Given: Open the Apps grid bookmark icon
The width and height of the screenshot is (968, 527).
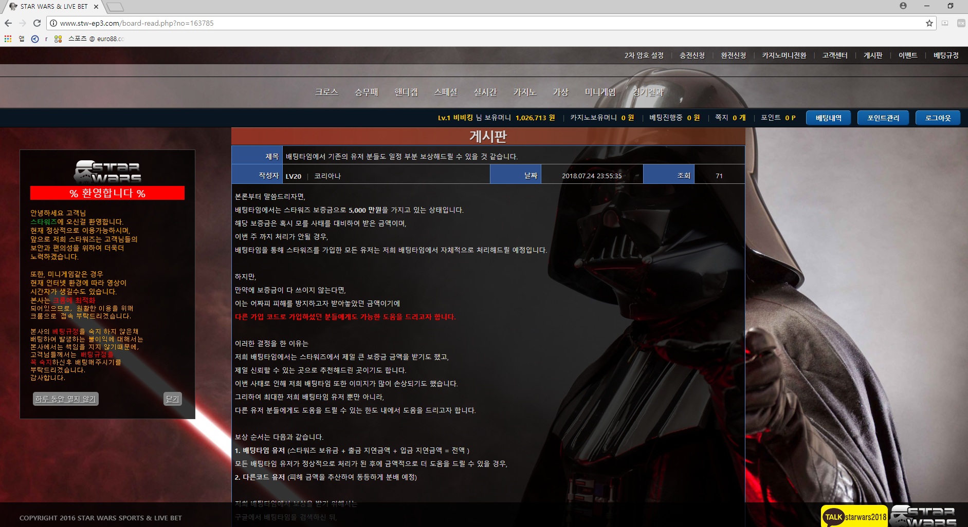Looking at the screenshot, I should [x=8, y=39].
